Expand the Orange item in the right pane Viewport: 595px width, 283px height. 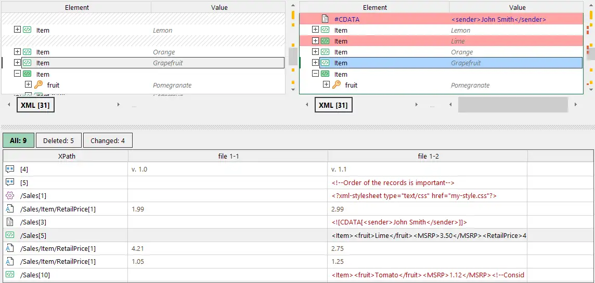point(315,51)
